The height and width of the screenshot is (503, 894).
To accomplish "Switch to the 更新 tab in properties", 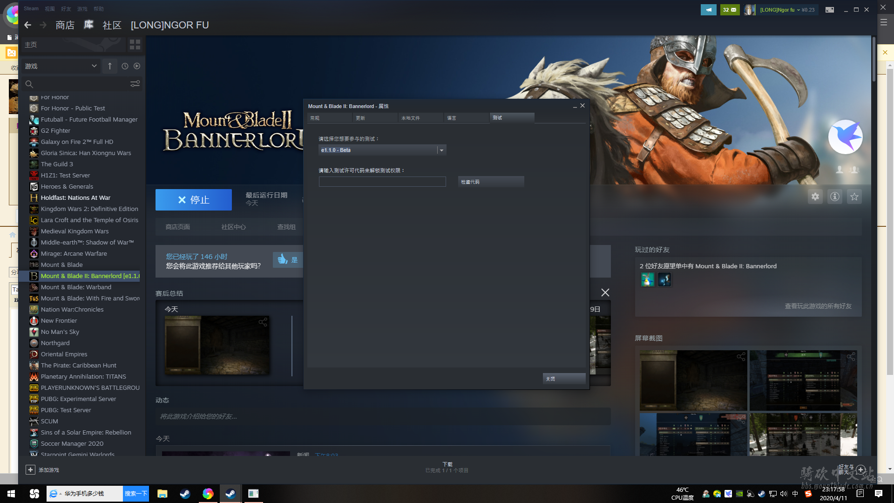I will (x=375, y=118).
